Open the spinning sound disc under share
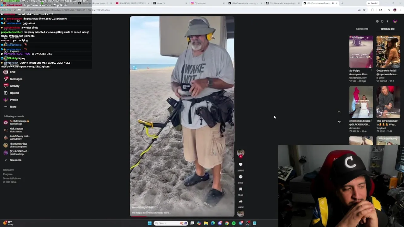Image resolution: width=404 pixels, height=227 pixels. (241, 214)
